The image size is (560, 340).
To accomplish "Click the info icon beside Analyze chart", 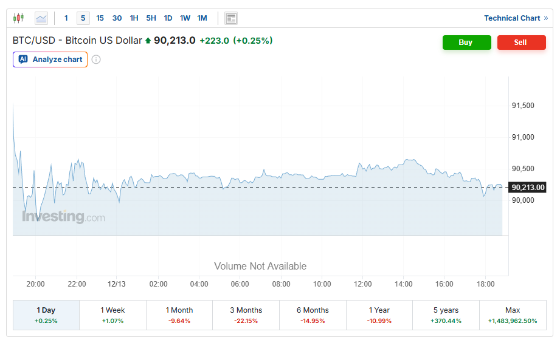I will [x=96, y=59].
